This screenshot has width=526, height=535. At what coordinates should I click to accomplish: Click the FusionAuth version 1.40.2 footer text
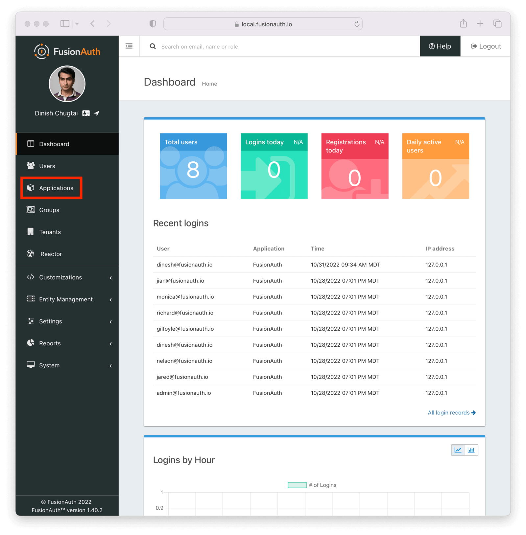coord(67,510)
